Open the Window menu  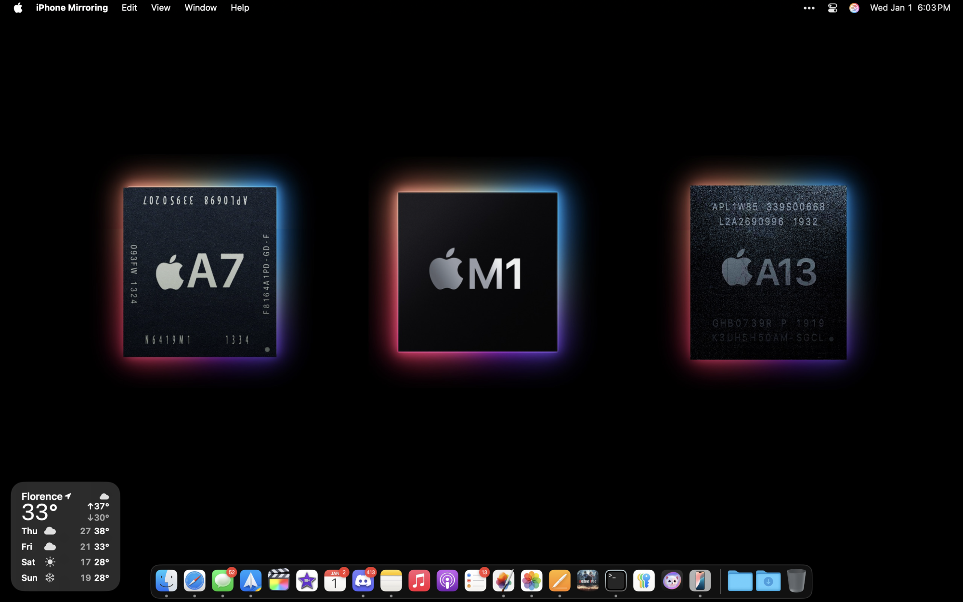[200, 8]
